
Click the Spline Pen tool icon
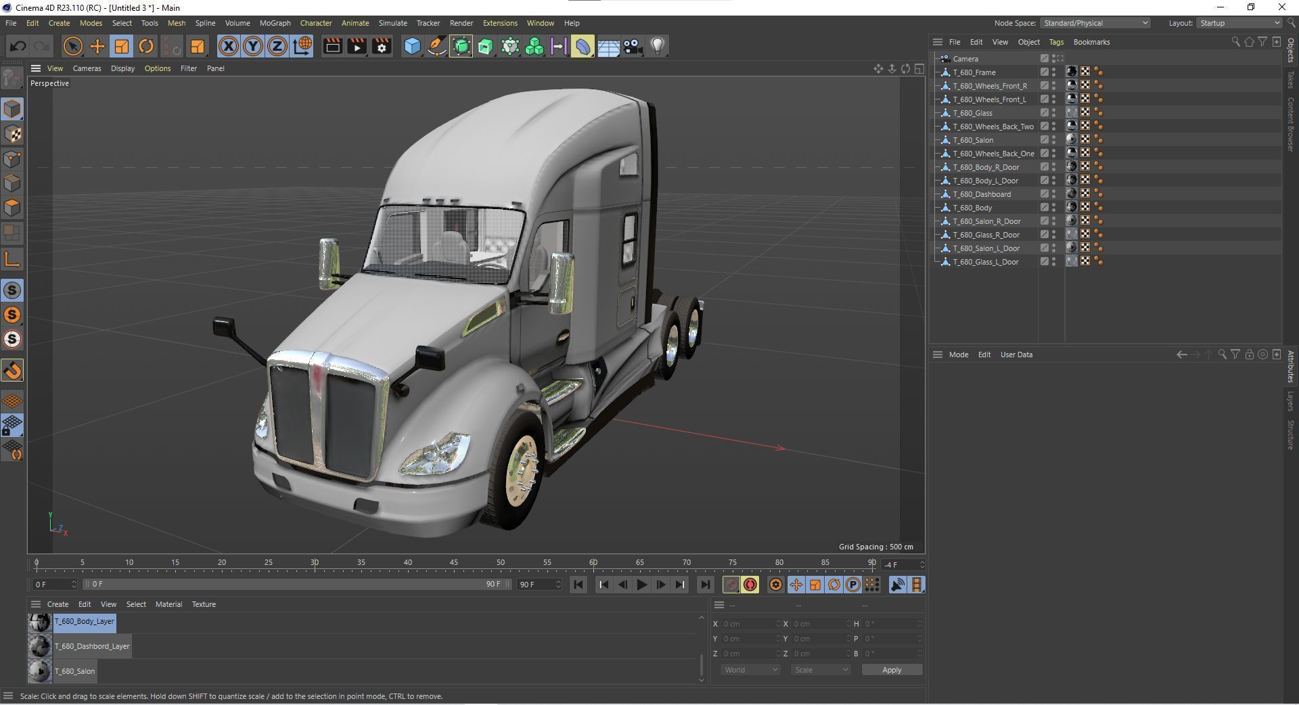[x=437, y=46]
